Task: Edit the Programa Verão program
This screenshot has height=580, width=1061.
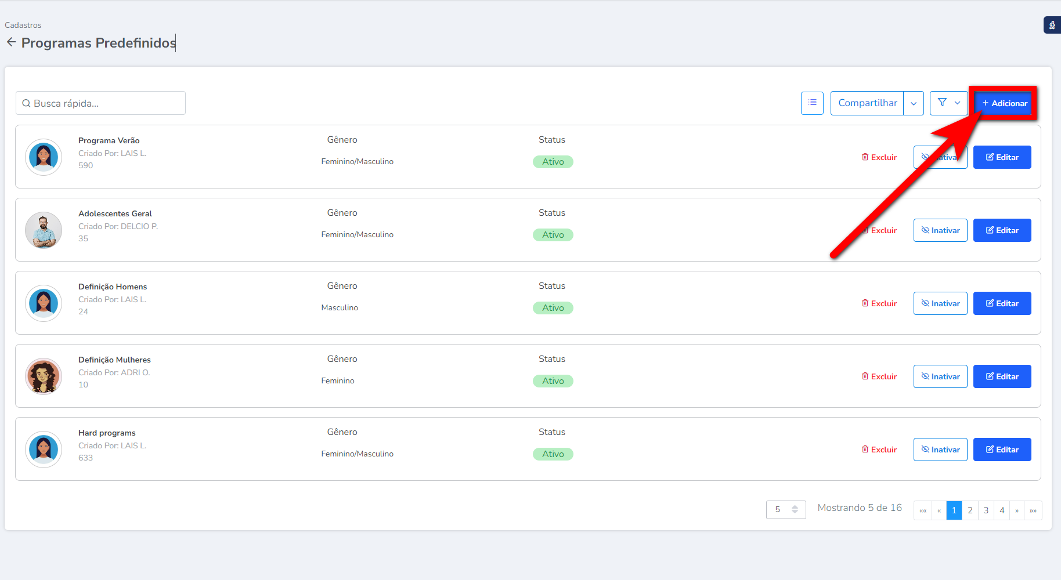Action: click(1002, 157)
